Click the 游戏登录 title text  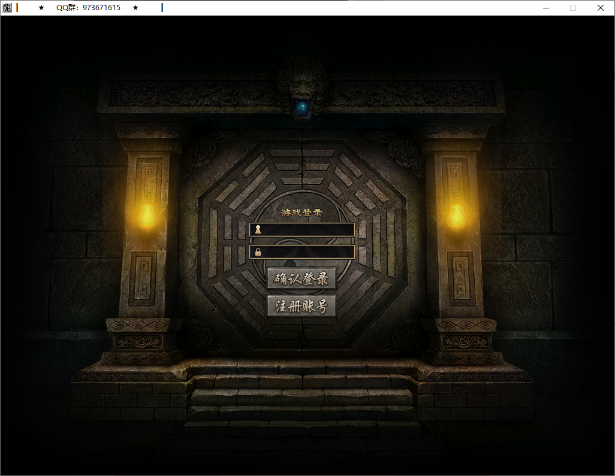[x=302, y=212]
